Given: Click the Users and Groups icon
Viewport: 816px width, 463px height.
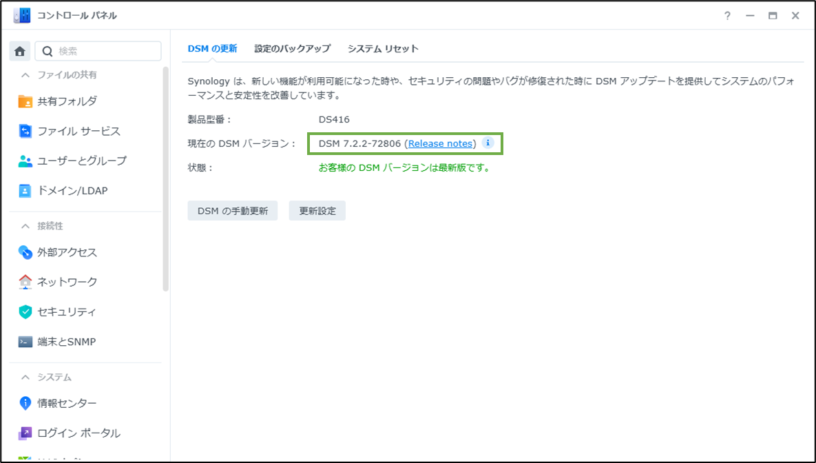Looking at the screenshot, I should (x=25, y=161).
